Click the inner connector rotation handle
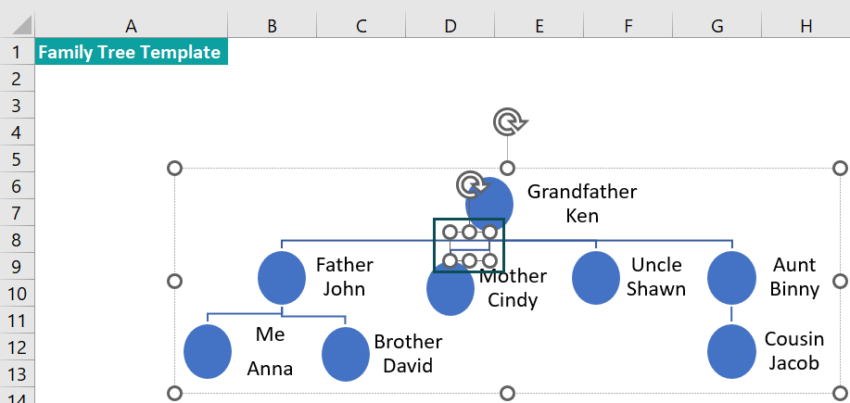850x403 pixels. [x=472, y=184]
